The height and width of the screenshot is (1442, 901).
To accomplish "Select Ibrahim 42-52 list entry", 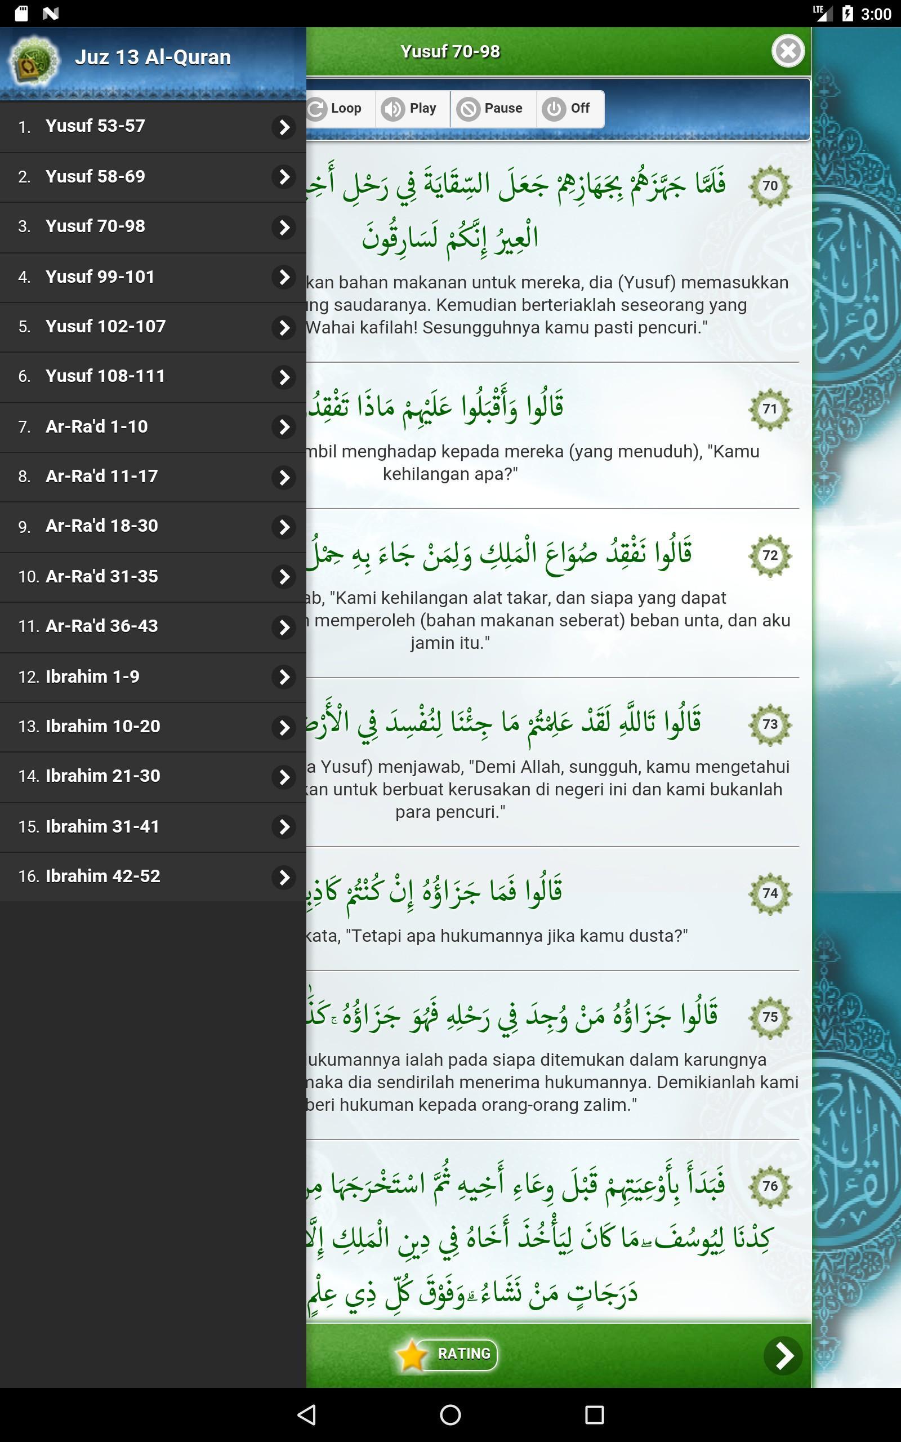I will tap(153, 876).
